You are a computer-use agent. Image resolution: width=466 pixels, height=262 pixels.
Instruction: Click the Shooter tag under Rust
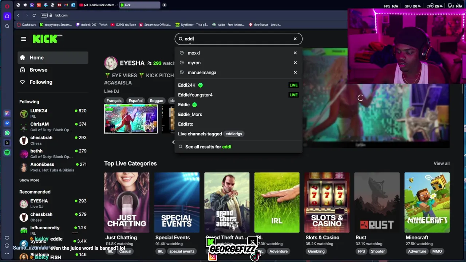[x=378, y=251]
